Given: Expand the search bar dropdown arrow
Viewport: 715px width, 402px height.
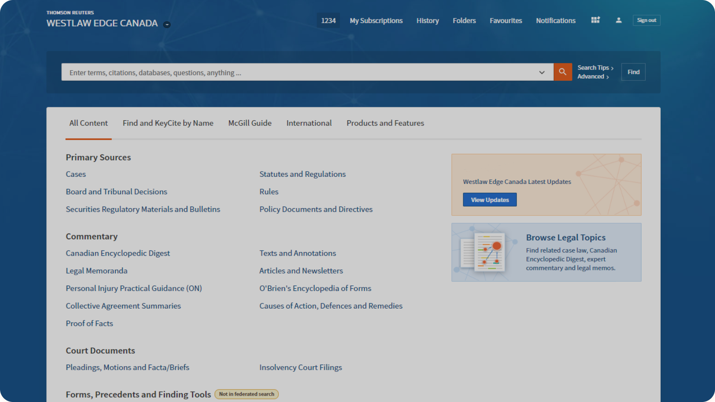Looking at the screenshot, I should click(542, 72).
